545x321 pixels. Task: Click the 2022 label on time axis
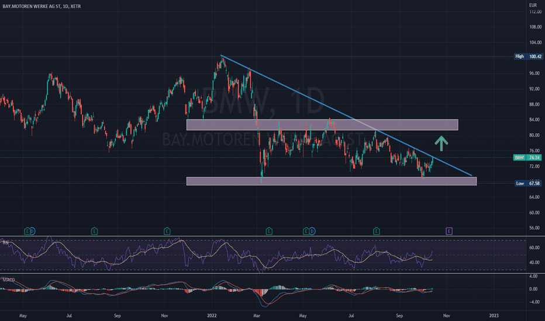coord(212,315)
